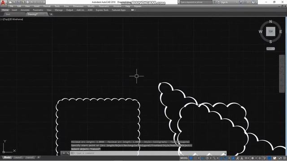Open the AutoCAD application menu button

click(3, 3)
